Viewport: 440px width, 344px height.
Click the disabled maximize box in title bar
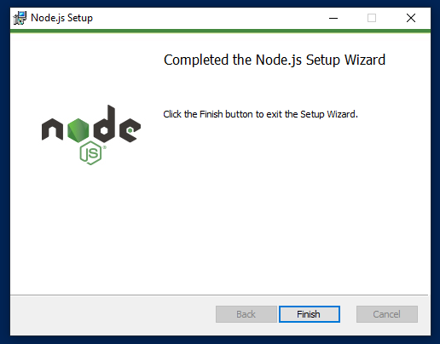(x=372, y=18)
